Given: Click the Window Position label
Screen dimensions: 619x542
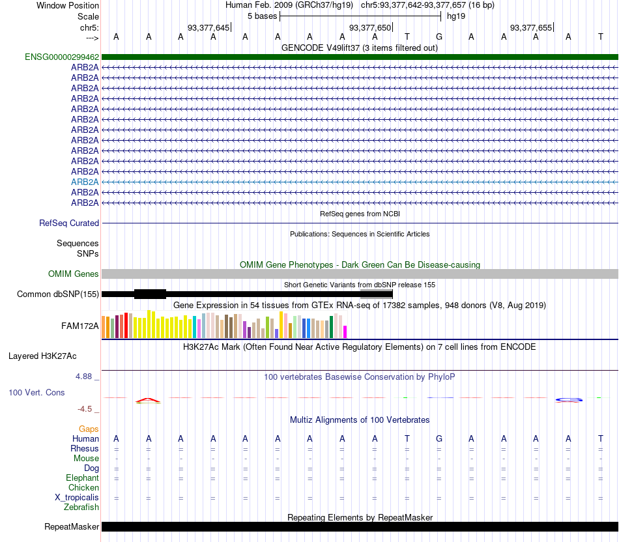Looking at the screenshot, I should coord(68,5).
